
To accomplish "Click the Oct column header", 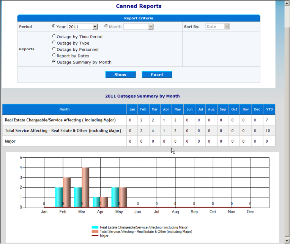I will [234, 109].
